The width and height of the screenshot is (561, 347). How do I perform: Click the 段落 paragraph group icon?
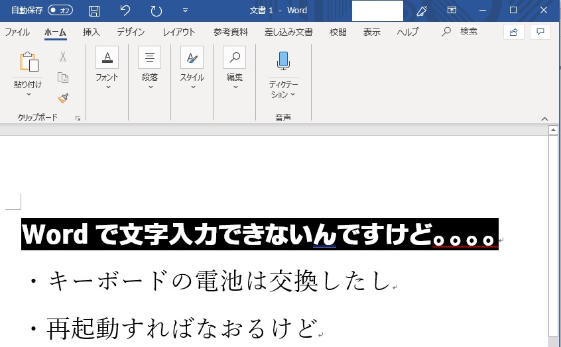click(150, 57)
